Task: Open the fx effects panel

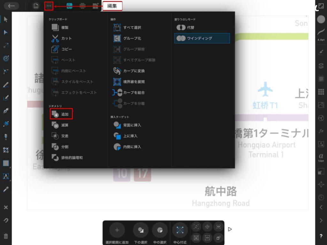Action: click(321, 131)
